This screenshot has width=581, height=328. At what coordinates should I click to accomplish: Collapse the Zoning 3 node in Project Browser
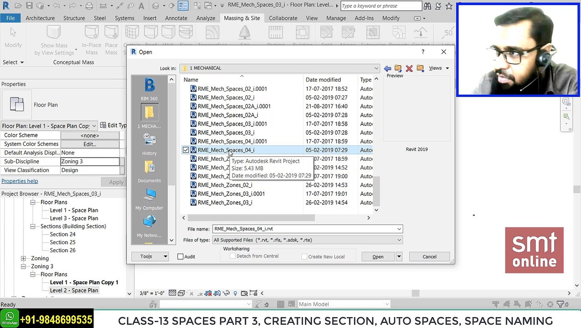point(23,266)
